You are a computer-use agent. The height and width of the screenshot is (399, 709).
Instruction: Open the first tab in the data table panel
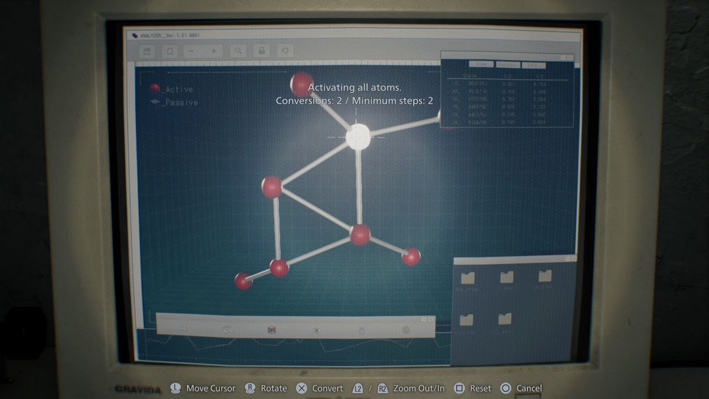[481, 64]
